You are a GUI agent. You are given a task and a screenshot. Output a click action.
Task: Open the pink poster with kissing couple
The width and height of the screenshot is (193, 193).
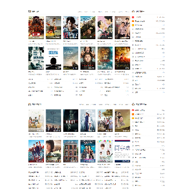pyautogui.click(x=105, y=27)
